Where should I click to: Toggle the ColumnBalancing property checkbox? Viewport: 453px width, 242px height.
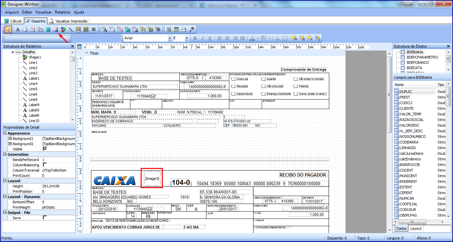45,165
